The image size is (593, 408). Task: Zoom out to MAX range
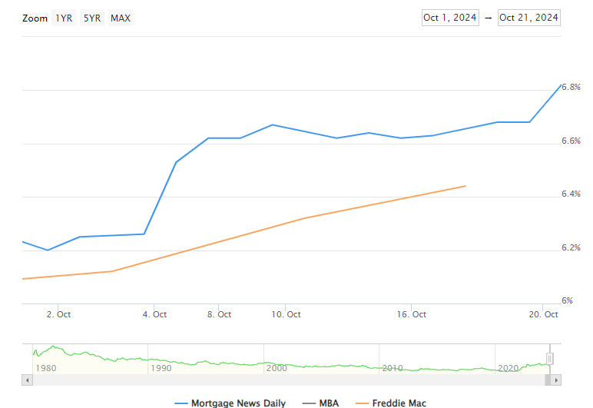[120, 18]
